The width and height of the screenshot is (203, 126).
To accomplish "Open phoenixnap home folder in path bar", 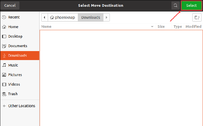I will pos(63,17).
